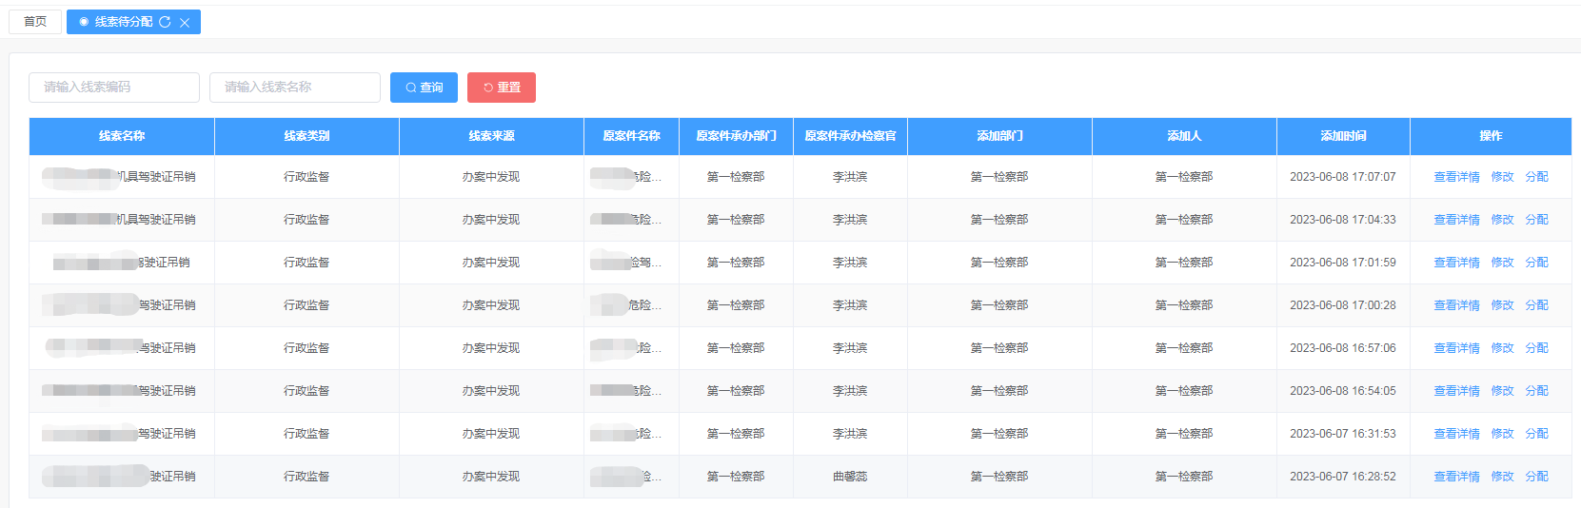Switch to the 首页 tab
1581x508 pixels.
pyautogui.click(x=35, y=21)
